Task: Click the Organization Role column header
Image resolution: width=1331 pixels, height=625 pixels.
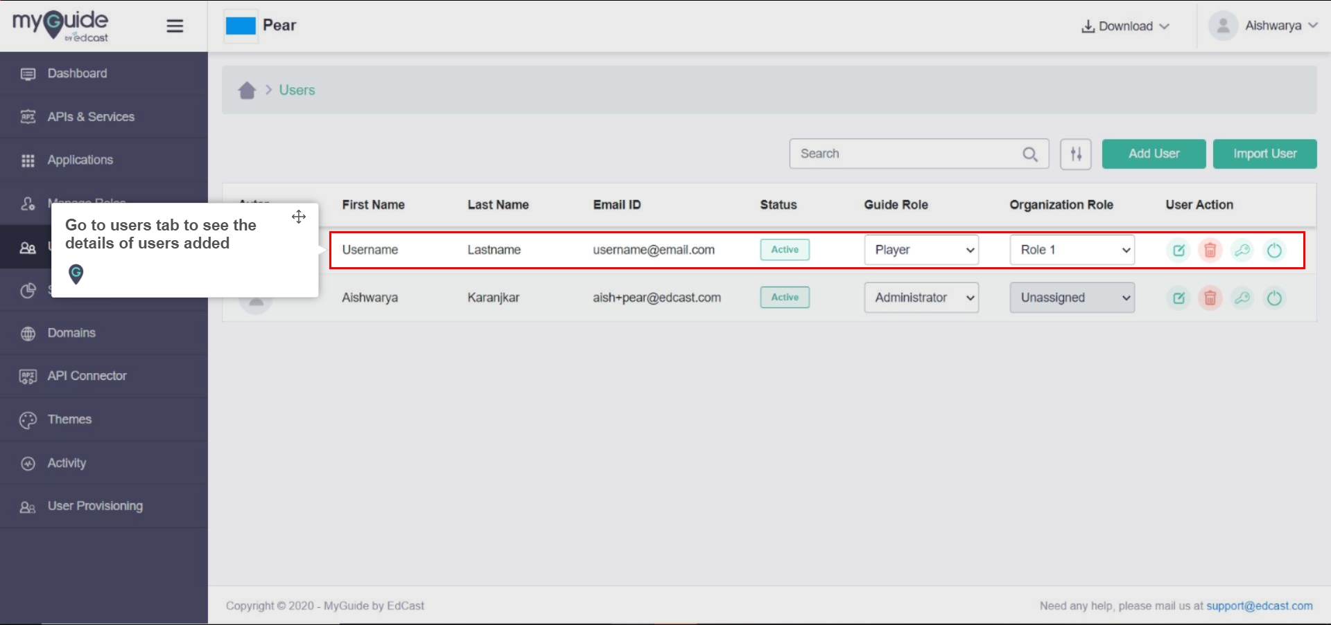Action: click(x=1061, y=205)
